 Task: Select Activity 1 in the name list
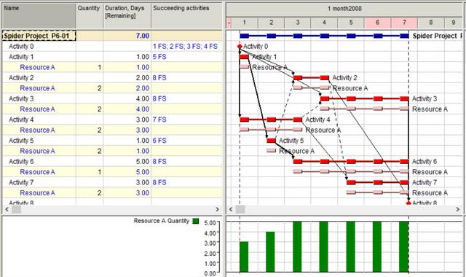tap(21, 57)
